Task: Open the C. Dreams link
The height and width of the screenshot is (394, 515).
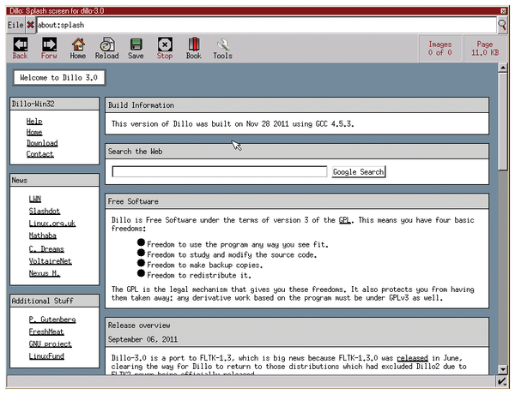Action: tap(46, 248)
